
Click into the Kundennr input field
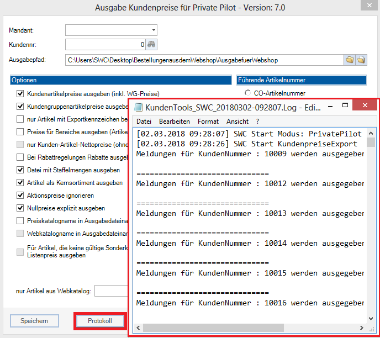coord(105,44)
